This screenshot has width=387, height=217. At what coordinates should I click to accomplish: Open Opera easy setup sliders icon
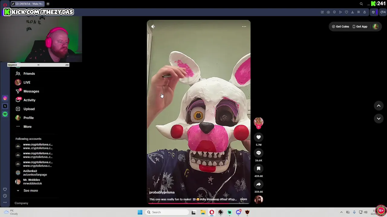click(x=359, y=12)
